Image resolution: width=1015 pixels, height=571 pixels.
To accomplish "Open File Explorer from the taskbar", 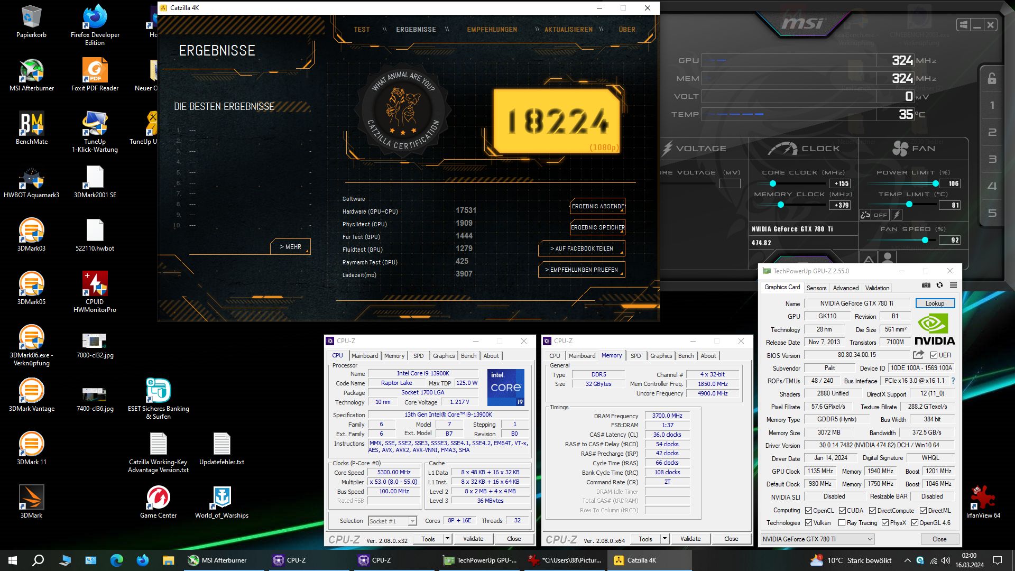I will click(168, 560).
